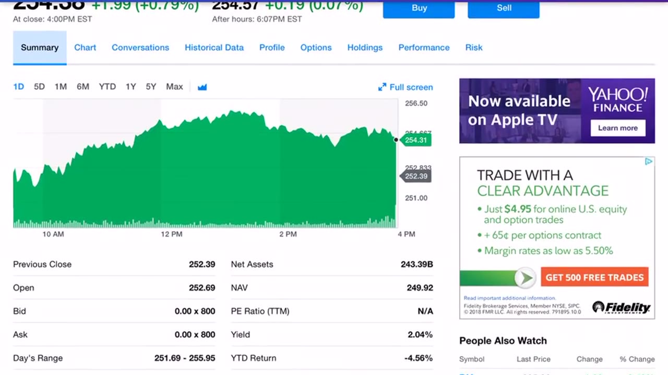Viewport: 668px width, 375px height.
Task: Click the Full screen expand arrows icon
Action: tap(382, 87)
